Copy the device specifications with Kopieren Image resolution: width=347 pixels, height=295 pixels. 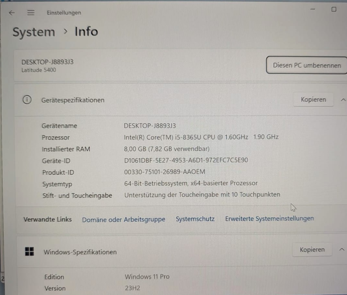pos(313,100)
